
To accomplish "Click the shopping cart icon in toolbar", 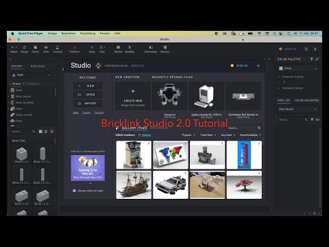I will pos(306,49).
